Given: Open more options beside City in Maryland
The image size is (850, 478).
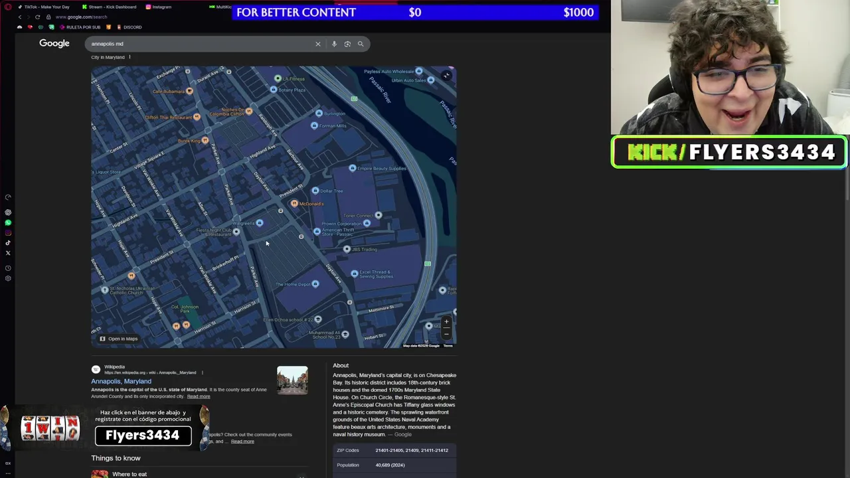Looking at the screenshot, I should [x=129, y=57].
